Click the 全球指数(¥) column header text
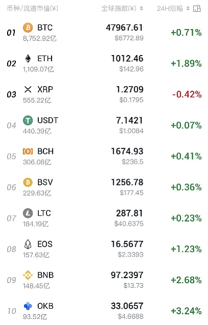This screenshot has height=325, width=208. [119, 9]
